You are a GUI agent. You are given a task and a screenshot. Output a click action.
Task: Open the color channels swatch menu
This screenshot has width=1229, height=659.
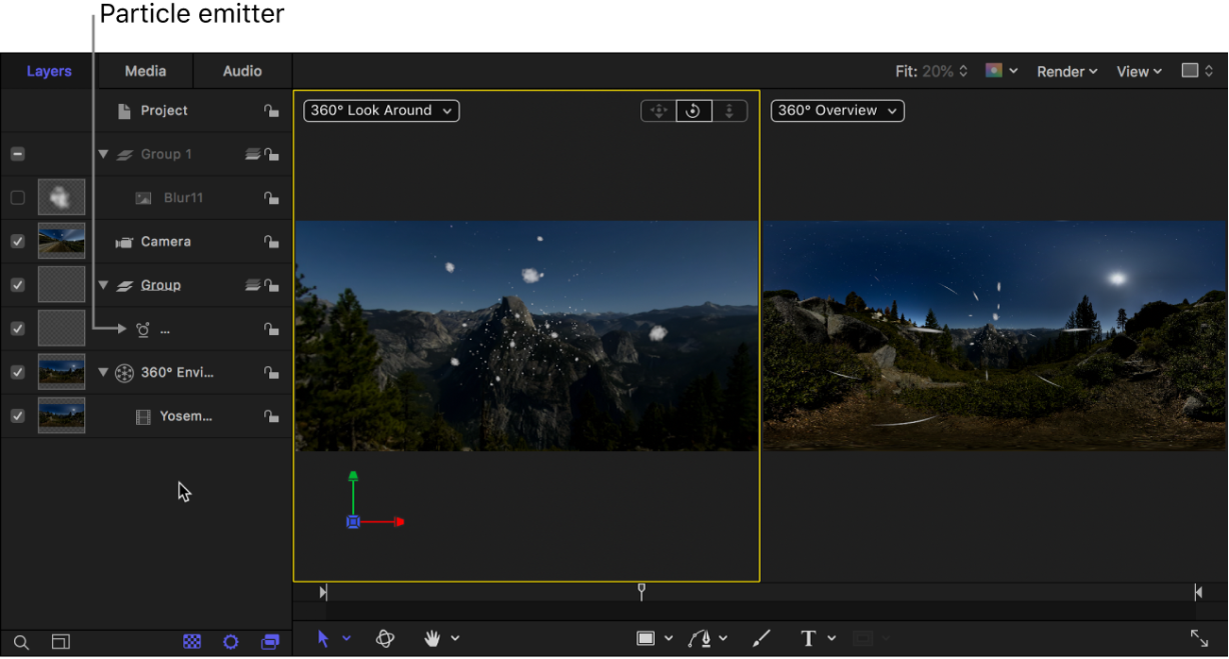coord(1000,71)
